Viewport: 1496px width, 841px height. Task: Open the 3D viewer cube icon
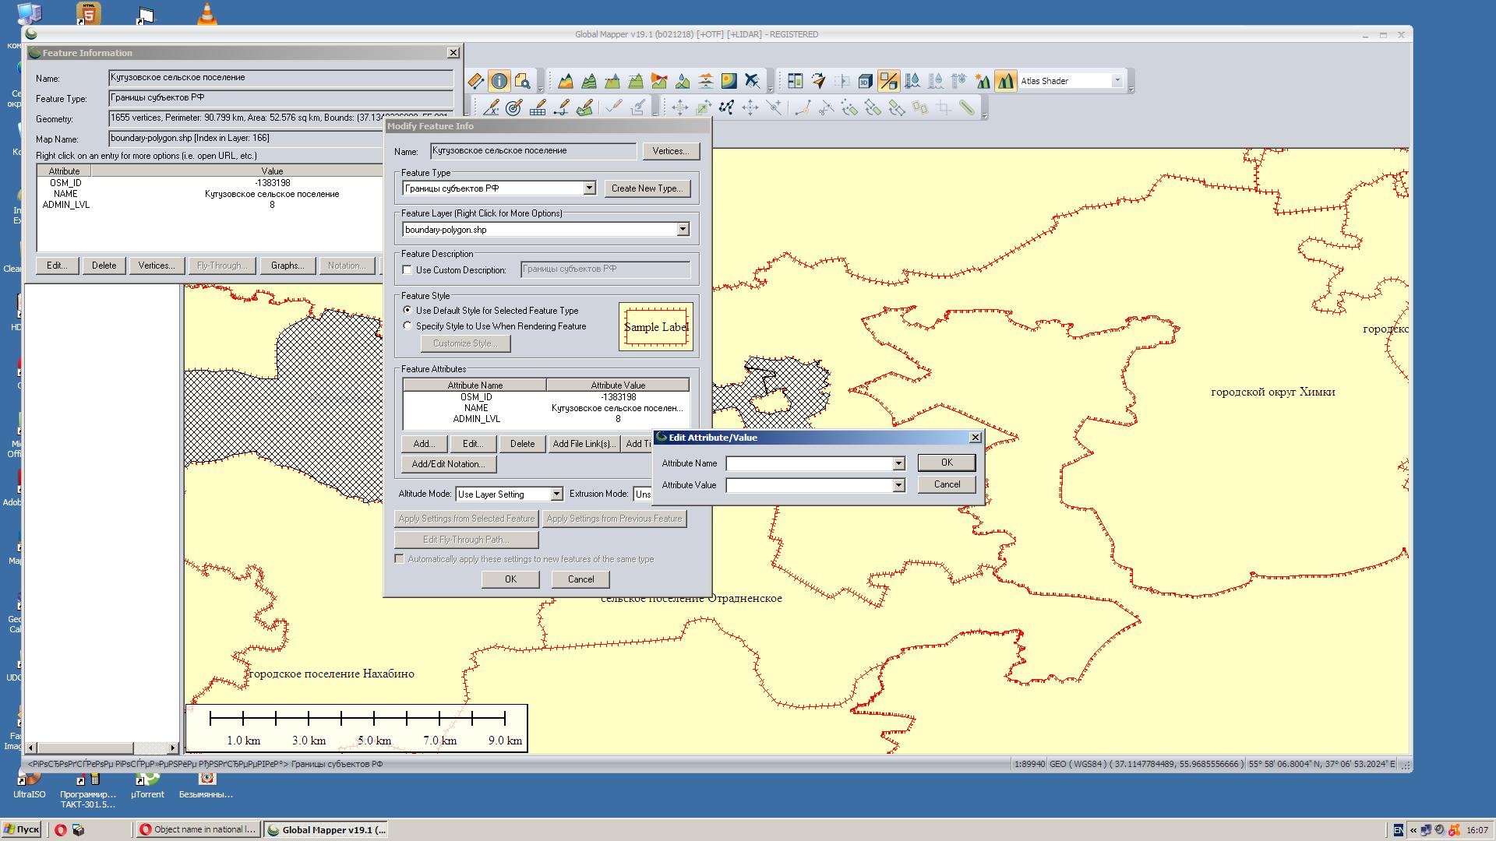[x=865, y=81]
